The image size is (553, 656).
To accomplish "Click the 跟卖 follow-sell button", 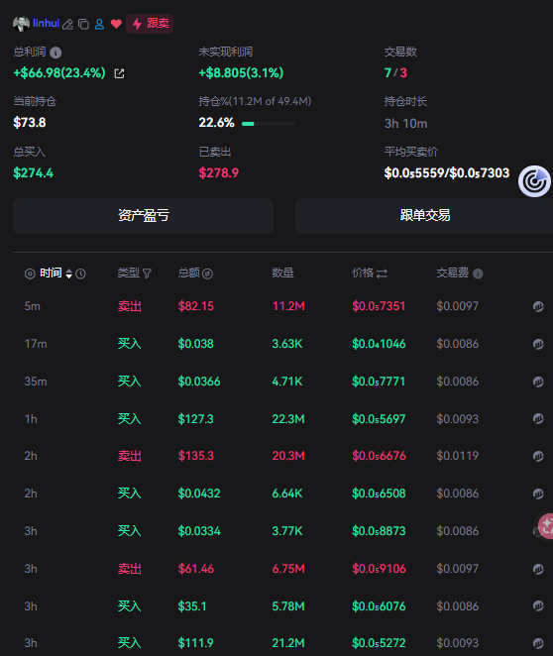I will (x=150, y=24).
